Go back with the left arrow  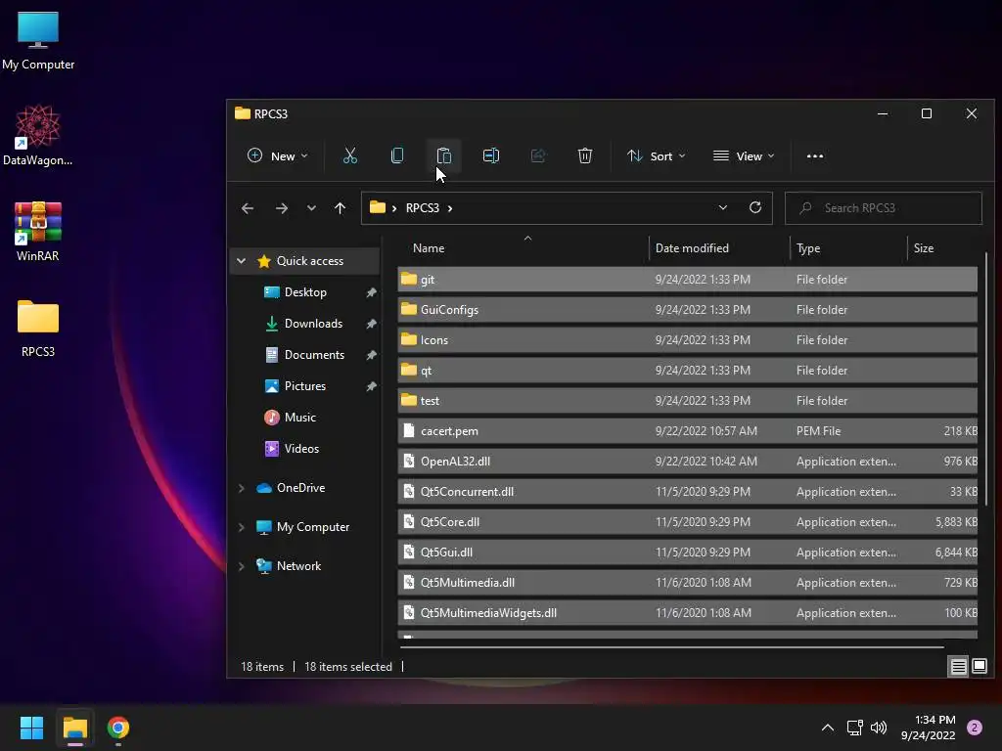[x=248, y=208]
